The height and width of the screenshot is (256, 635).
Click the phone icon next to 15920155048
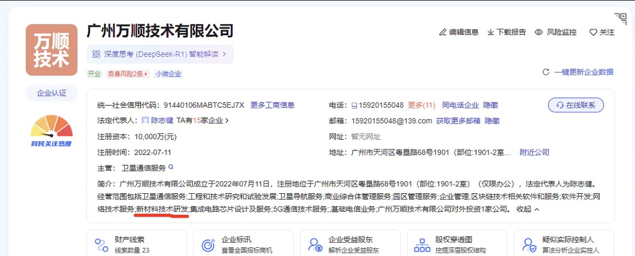353,106
